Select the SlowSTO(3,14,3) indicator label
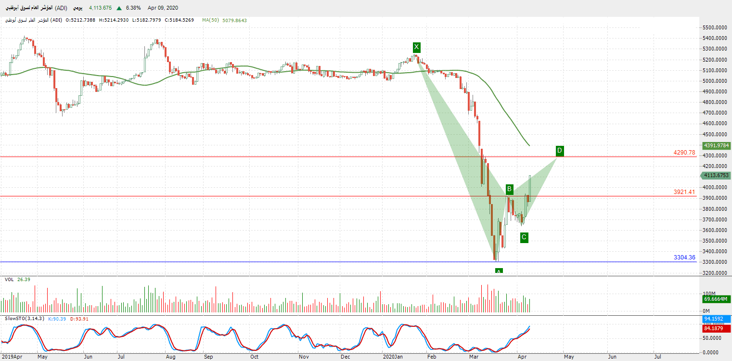Screen dimensions: 732x361 tap(25, 319)
